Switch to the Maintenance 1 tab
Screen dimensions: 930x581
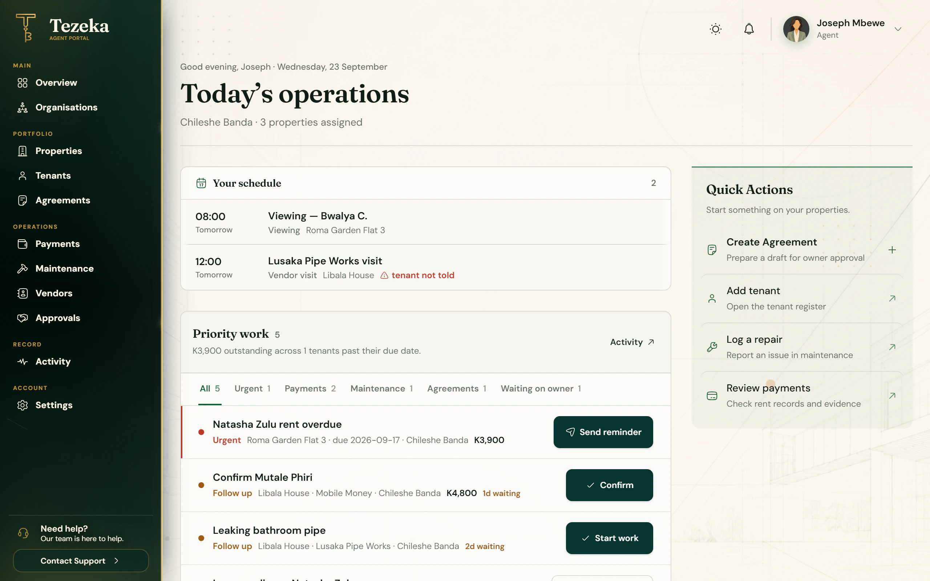[x=381, y=389]
